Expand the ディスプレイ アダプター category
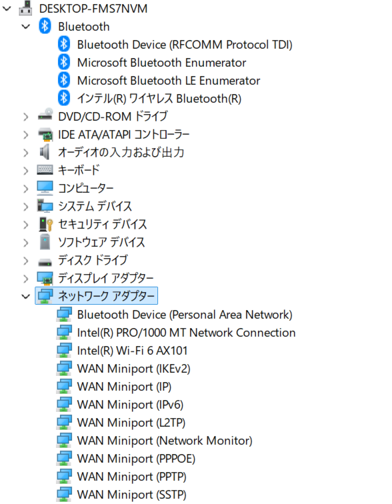The image size is (392, 504). pos(26,279)
